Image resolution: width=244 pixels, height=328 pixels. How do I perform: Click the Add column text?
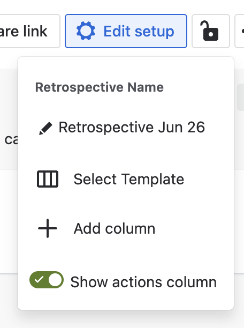click(x=115, y=228)
